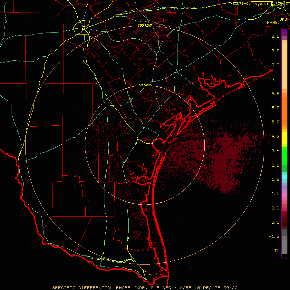Screen dimensions: 290x290
Task: Click the pink band of the colorbar
Action: tap(285, 195)
